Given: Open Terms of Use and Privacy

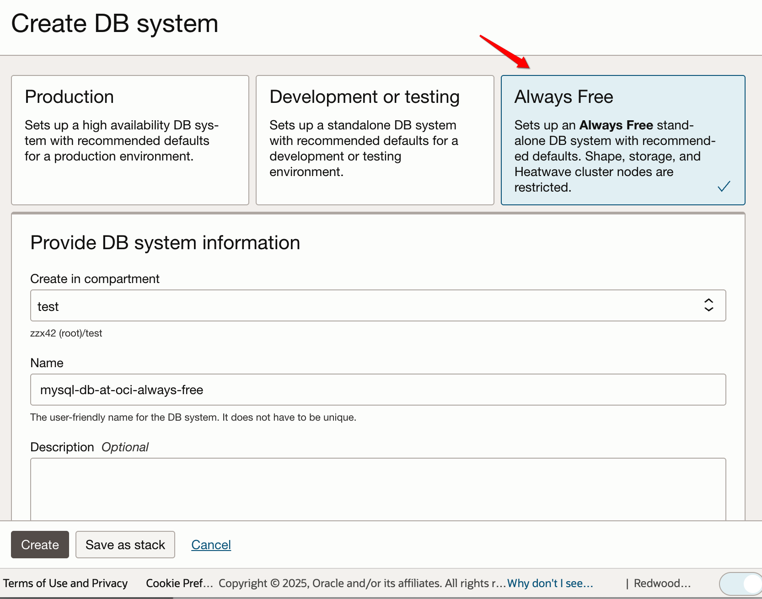Looking at the screenshot, I should click(x=65, y=583).
